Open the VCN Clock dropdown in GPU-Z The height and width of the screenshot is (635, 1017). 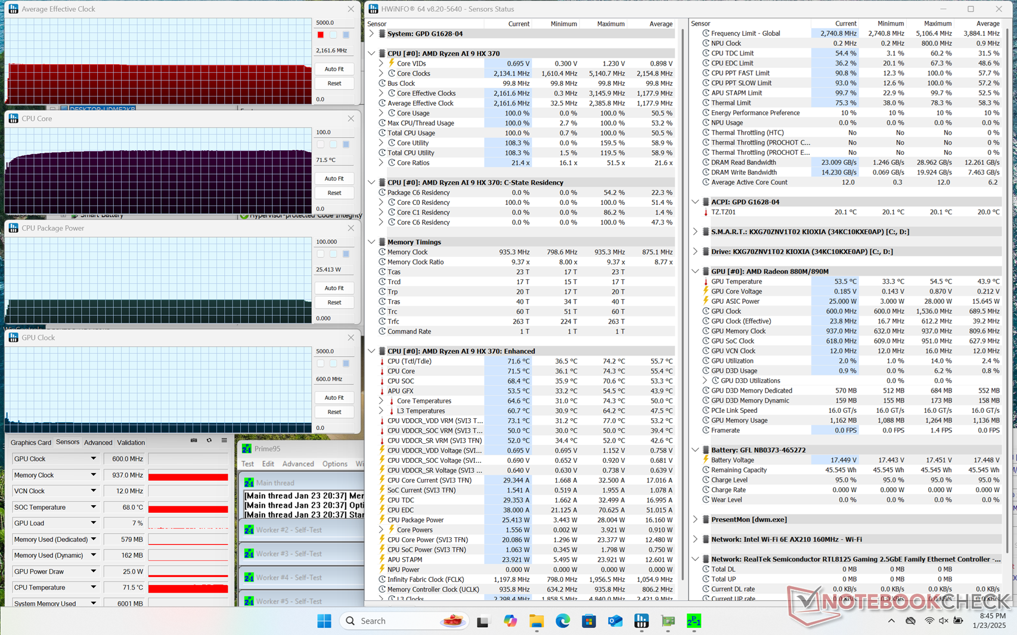93,491
